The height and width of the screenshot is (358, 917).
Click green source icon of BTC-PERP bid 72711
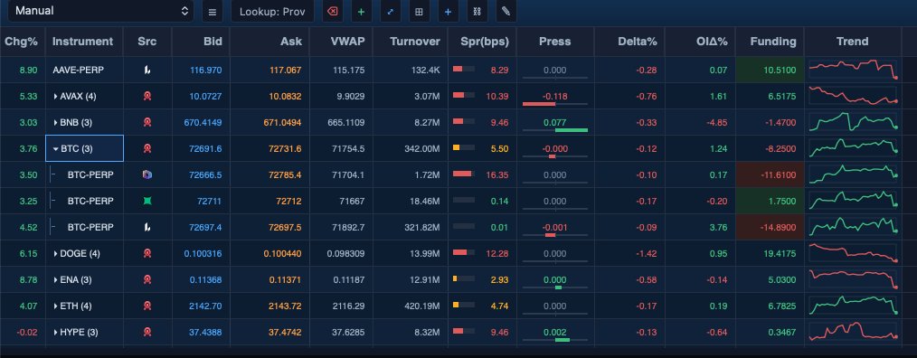click(x=147, y=202)
